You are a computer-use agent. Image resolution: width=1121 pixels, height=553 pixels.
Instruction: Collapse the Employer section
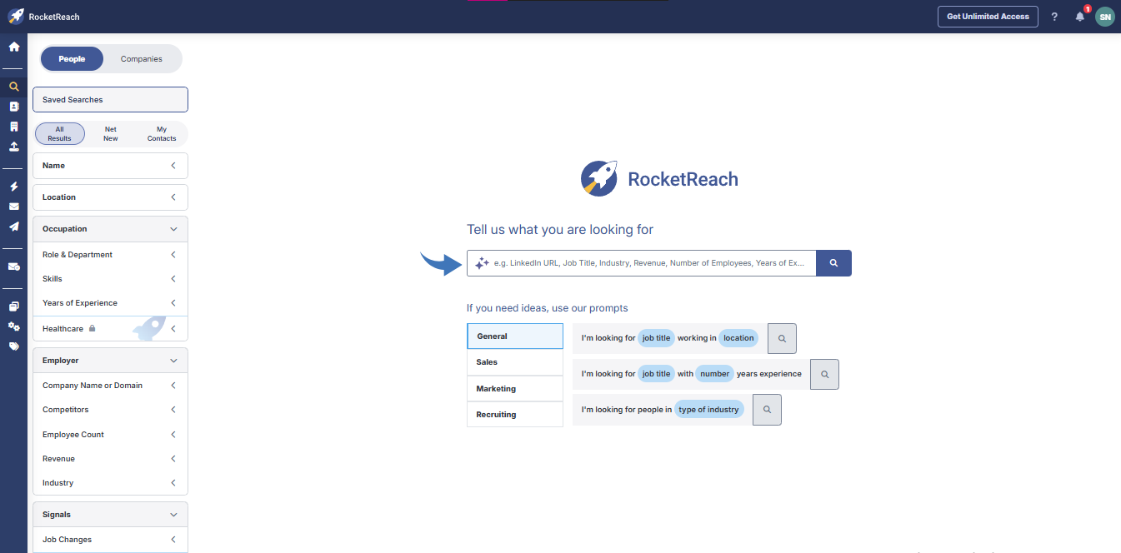click(110, 361)
